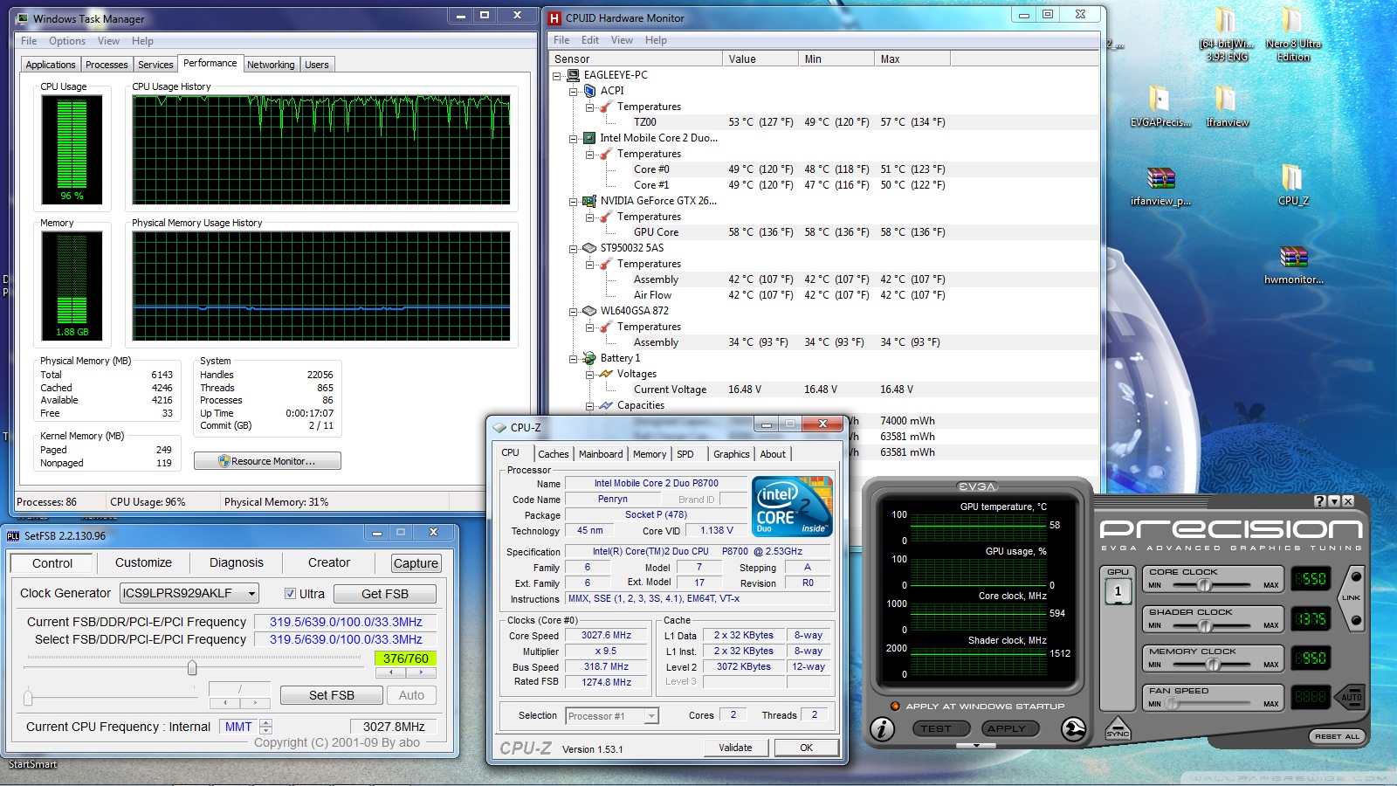
Task: Select GPU 1 button in EVGA Precision
Action: 1118,591
